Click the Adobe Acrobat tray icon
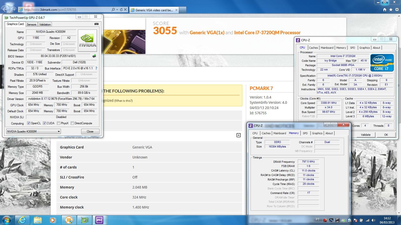The image size is (401, 225). click(x=325, y=220)
